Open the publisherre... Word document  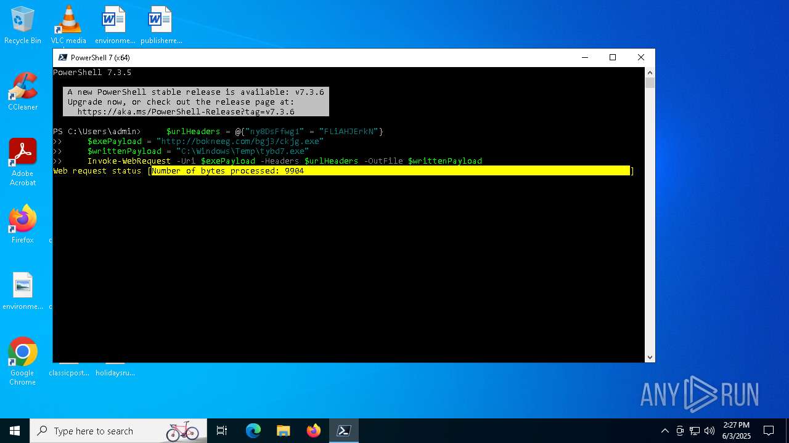[161, 25]
